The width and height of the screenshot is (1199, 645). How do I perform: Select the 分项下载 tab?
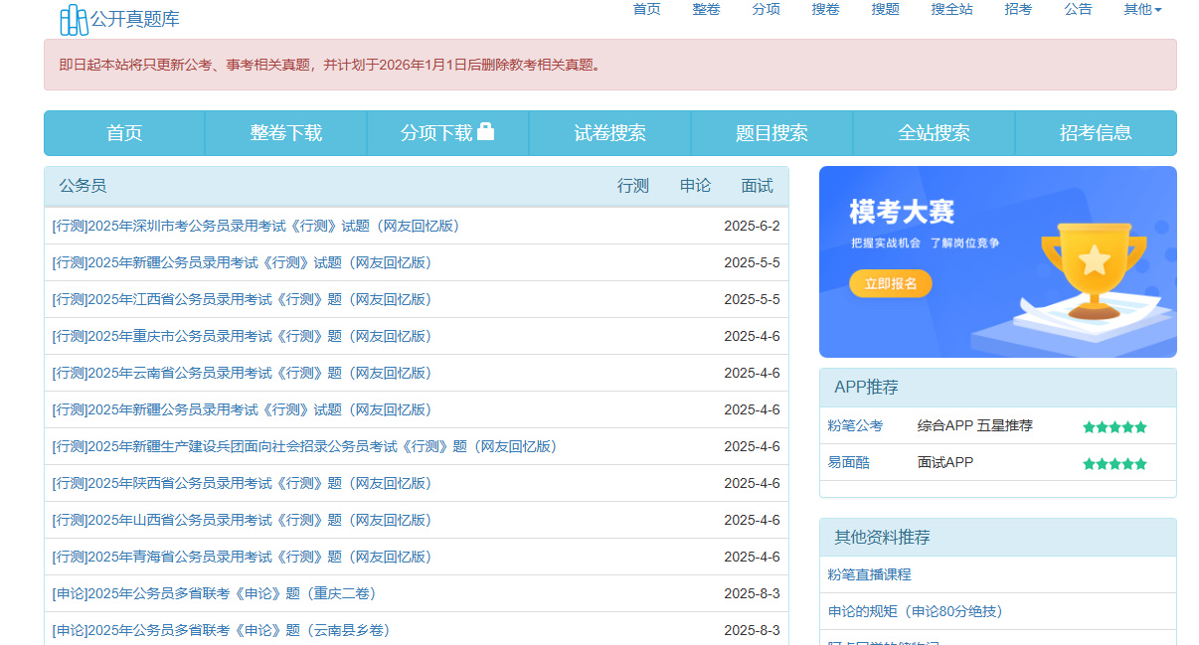[448, 133]
